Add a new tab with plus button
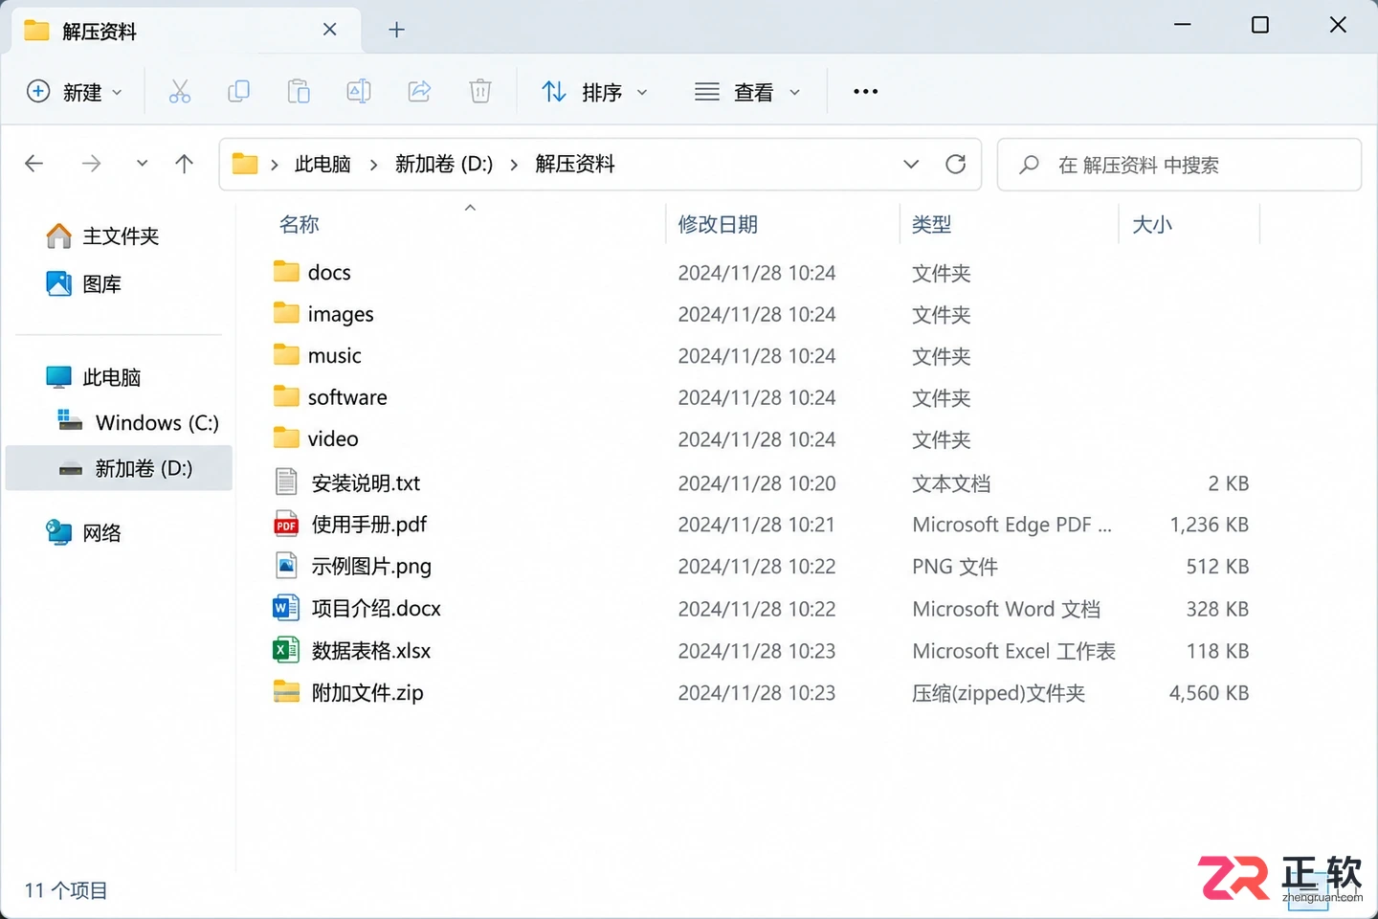The image size is (1378, 919). click(396, 31)
